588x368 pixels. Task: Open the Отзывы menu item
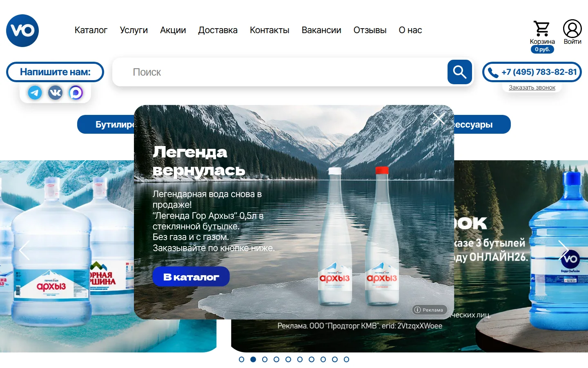point(370,30)
